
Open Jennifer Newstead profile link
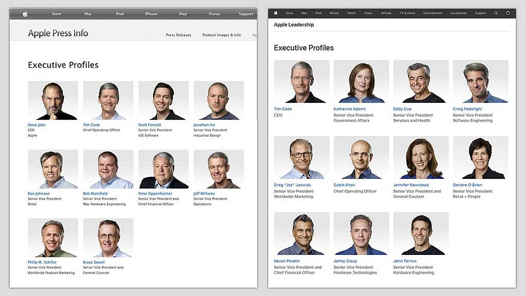410,185
